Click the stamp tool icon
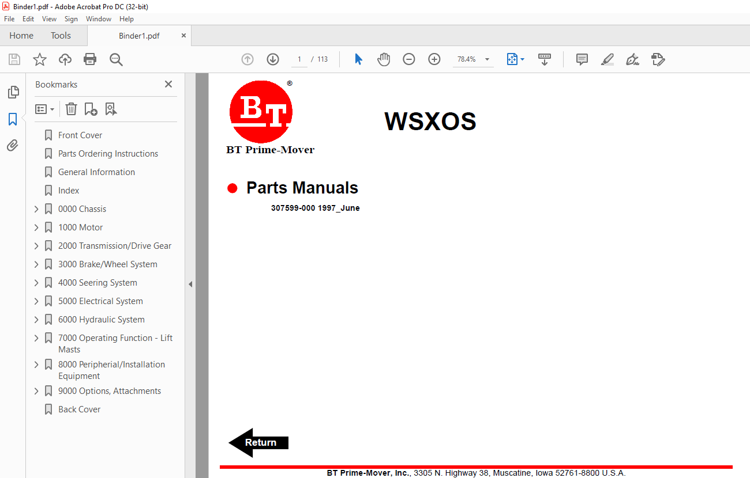 (658, 59)
